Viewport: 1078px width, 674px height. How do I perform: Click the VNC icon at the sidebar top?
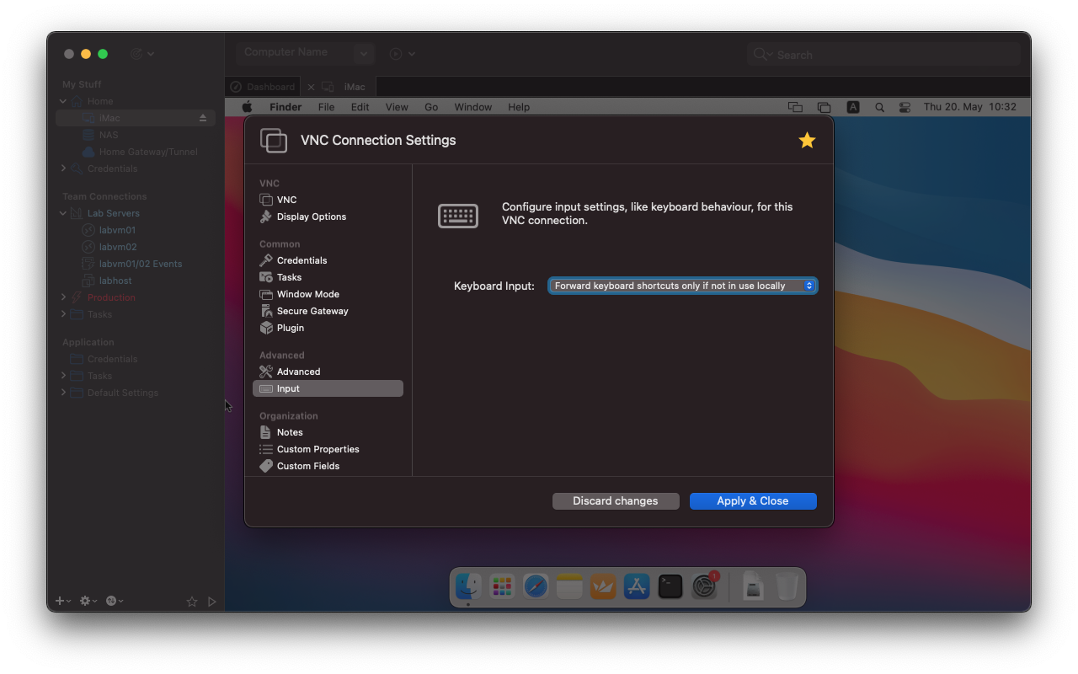click(x=266, y=200)
